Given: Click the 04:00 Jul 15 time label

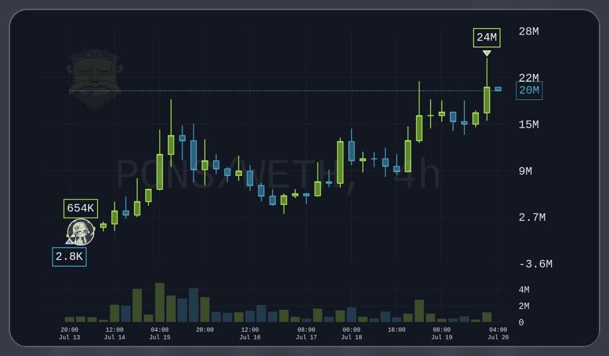Looking at the screenshot, I should point(160,333).
